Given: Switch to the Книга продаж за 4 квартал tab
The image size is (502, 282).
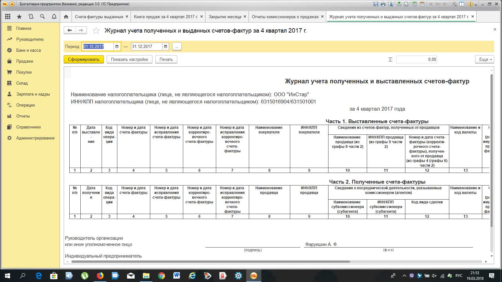Looking at the screenshot, I should pyautogui.click(x=166, y=17).
